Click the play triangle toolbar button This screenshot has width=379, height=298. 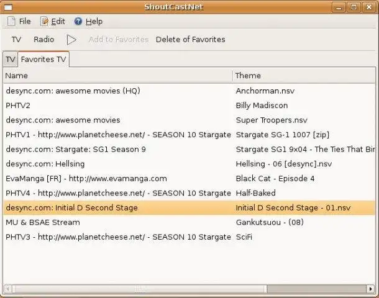71,40
